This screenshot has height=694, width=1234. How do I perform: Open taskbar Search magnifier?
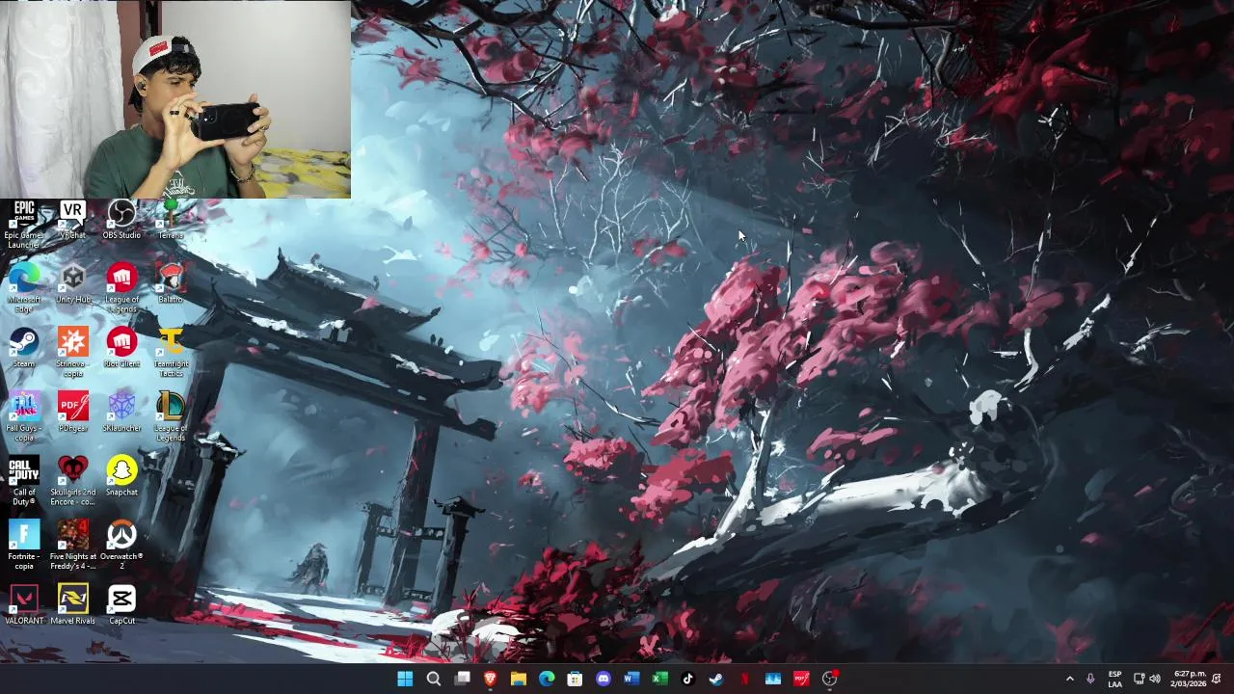(434, 679)
